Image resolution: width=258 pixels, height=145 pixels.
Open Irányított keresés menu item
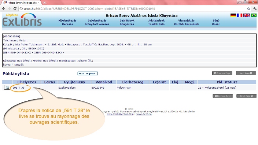[x=97, y=24]
